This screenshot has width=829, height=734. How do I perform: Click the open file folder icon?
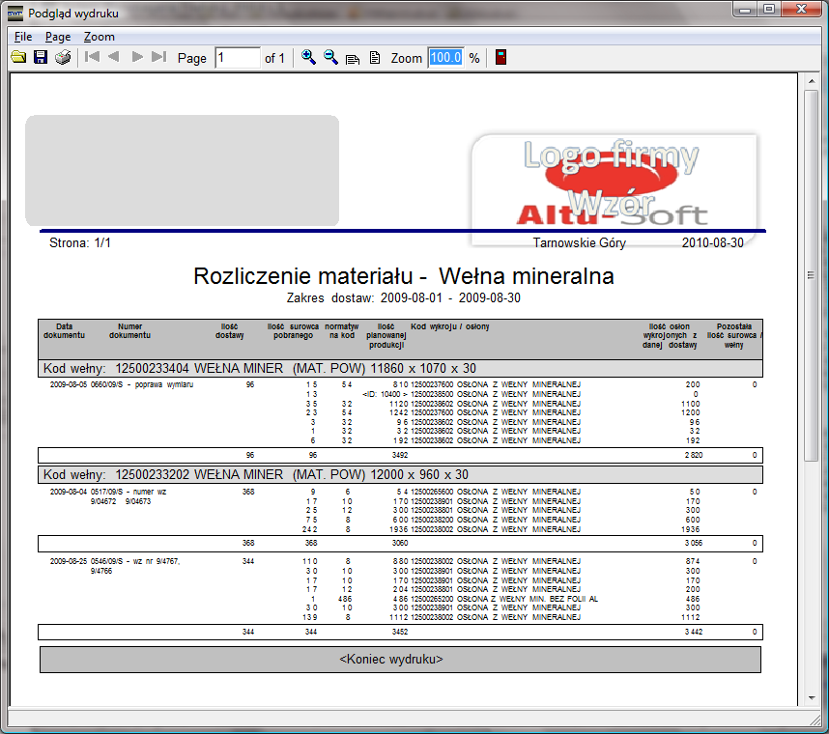(x=18, y=58)
